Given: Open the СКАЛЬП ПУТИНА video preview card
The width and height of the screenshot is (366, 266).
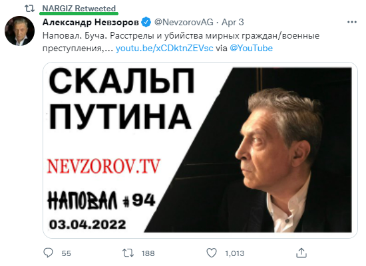Looking at the screenshot, I should coord(200,150).
